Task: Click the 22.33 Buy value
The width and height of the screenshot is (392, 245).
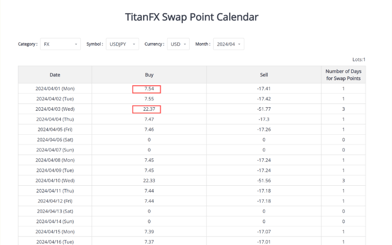Action: [x=149, y=181]
